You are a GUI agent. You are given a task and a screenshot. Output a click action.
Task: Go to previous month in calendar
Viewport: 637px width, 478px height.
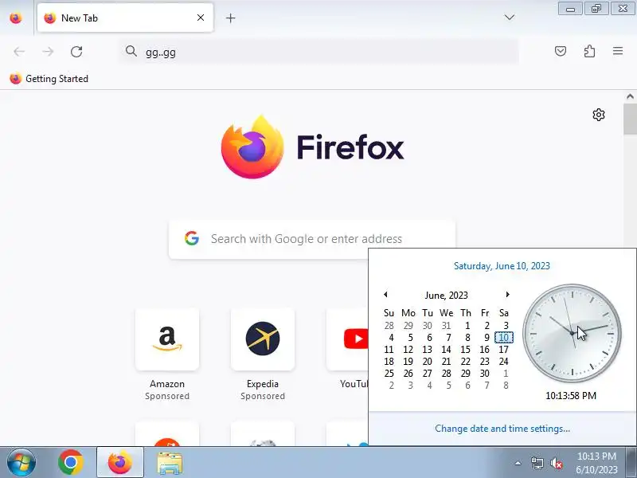tap(385, 294)
